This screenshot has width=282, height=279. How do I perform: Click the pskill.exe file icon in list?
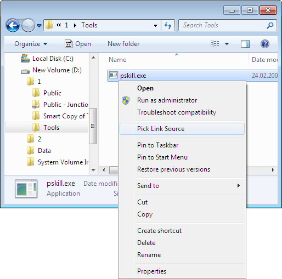(x=114, y=75)
